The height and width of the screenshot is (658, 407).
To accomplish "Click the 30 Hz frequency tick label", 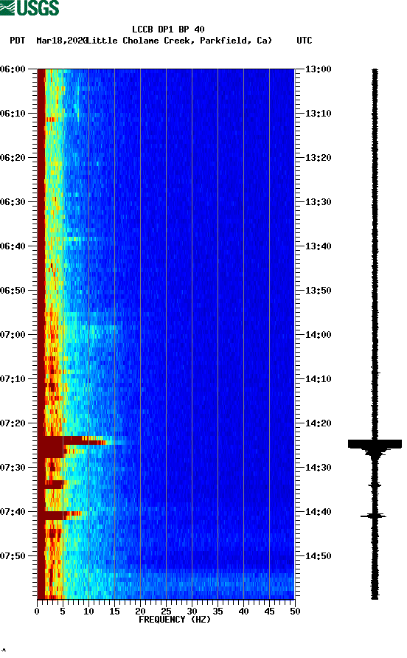I will coord(192,612).
